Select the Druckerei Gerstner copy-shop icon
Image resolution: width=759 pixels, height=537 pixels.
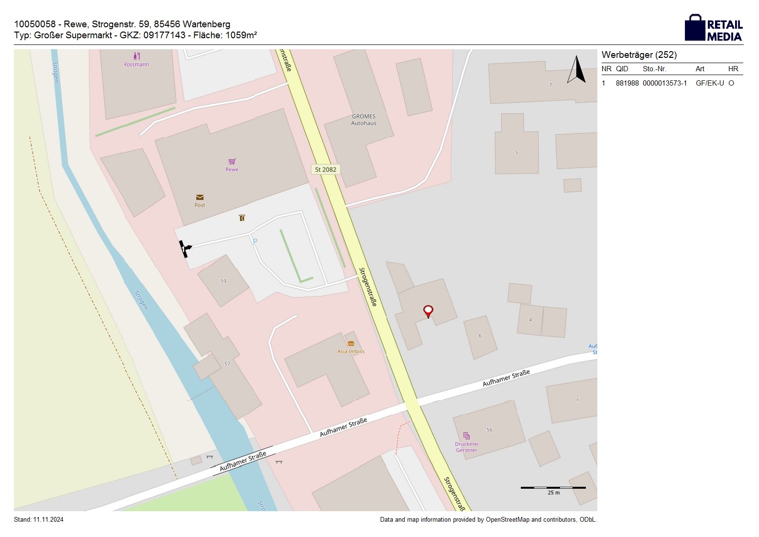(x=466, y=436)
